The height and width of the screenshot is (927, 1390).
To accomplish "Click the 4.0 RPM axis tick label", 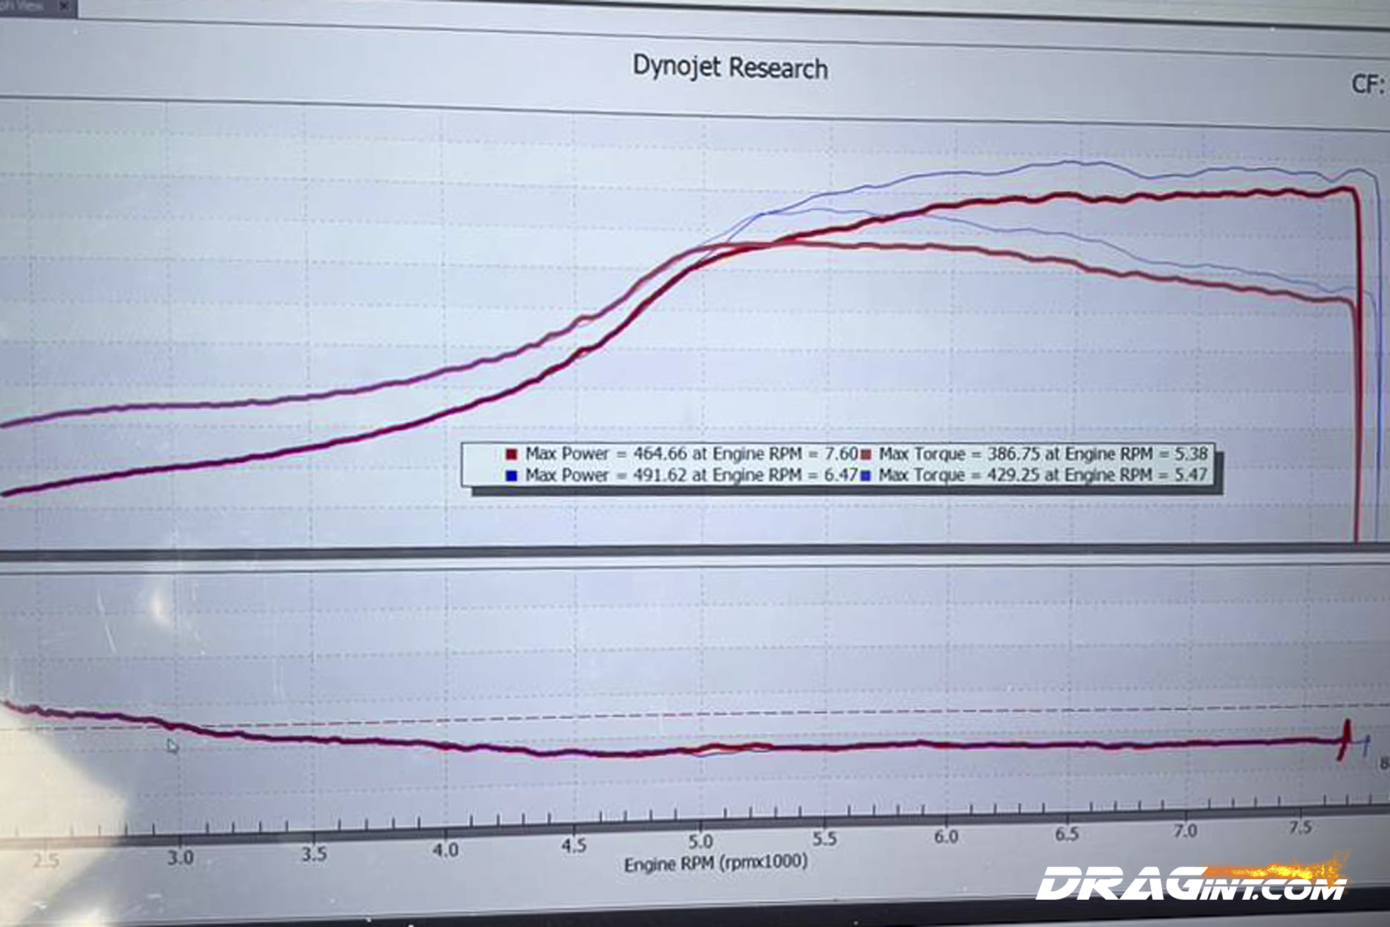I will 446,850.
